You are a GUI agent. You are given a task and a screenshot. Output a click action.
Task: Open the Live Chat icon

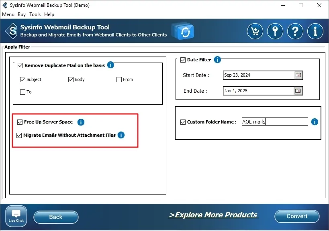(16, 216)
